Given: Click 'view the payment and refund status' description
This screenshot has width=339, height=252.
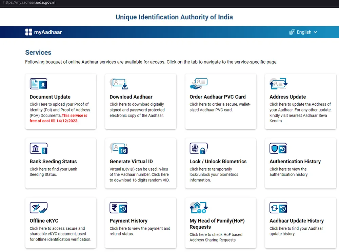Looking at the screenshot, I should (x=140, y=231).
